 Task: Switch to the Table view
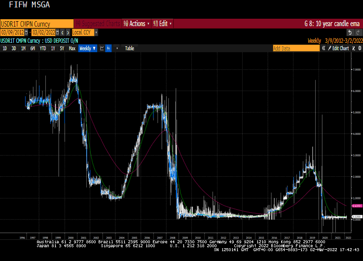(129, 48)
